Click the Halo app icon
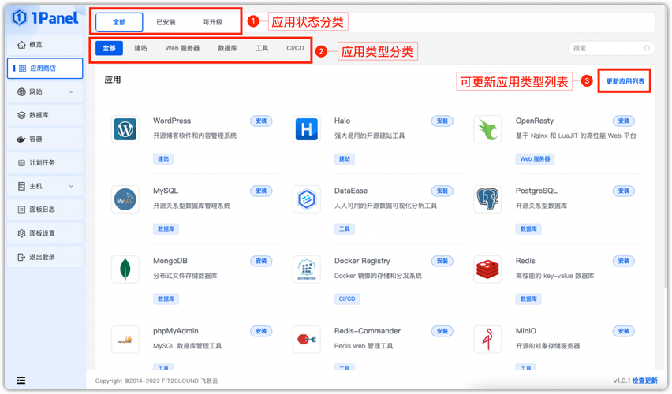The image size is (672, 394). pos(307,129)
